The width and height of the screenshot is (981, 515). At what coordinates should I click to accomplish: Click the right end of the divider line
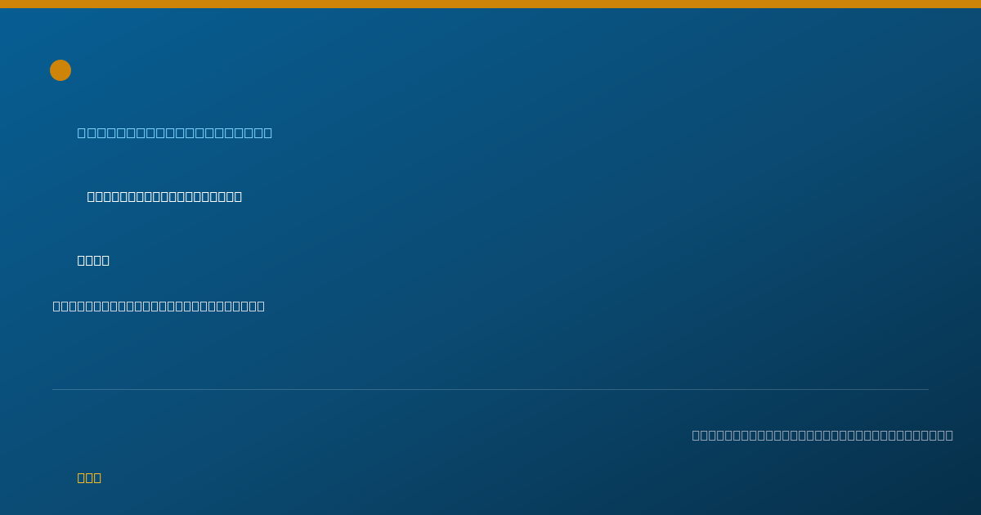click(x=928, y=389)
